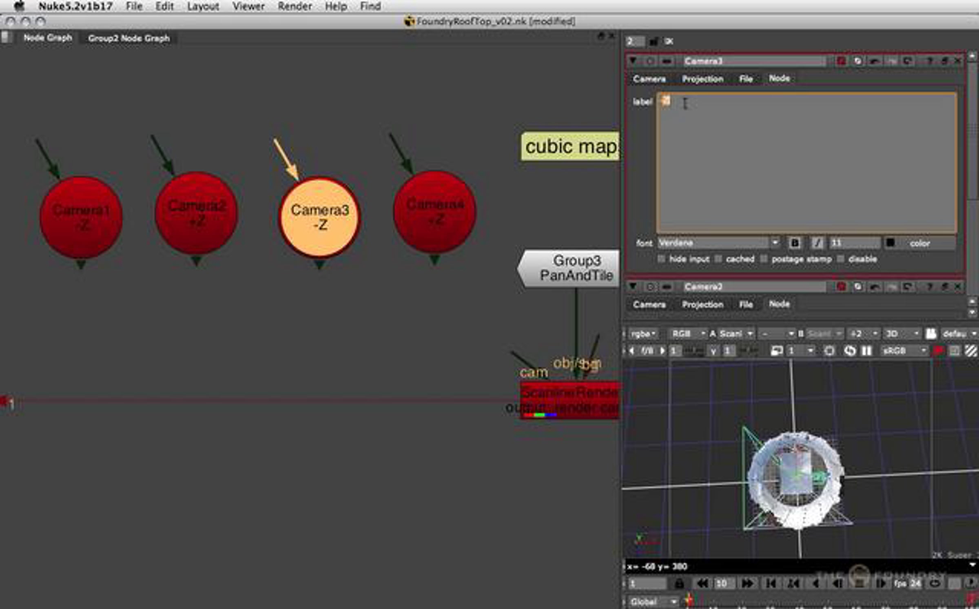The height and width of the screenshot is (609, 979).
Task: Float the Camera3 properties panel
Action: click(944, 61)
